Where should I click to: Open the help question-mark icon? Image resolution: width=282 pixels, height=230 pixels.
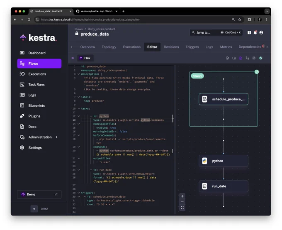[x=249, y=32]
